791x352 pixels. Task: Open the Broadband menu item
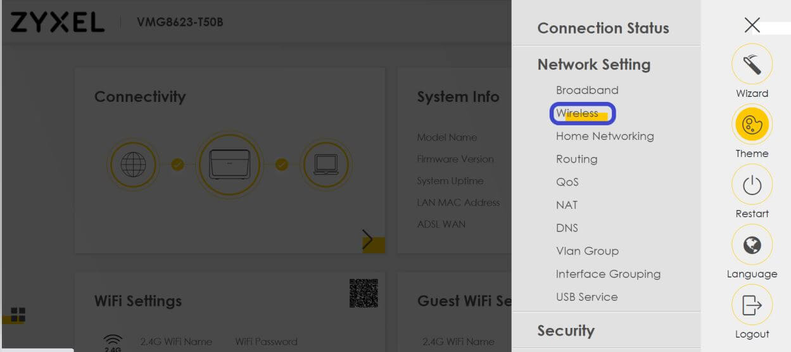(x=587, y=90)
